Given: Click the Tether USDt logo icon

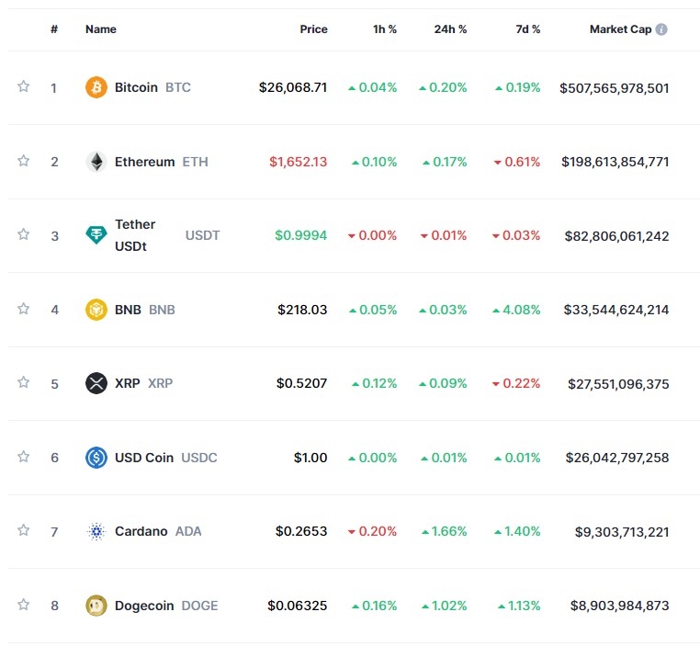Looking at the screenshot, I should click(96, 235).
